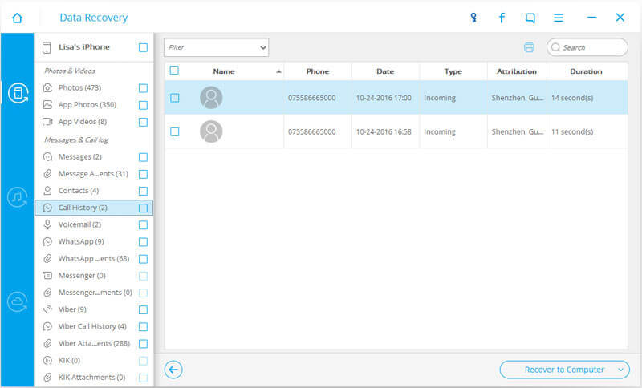Expand Recover to Computer options arrow
642x388 pixels.
click(620, 370)
